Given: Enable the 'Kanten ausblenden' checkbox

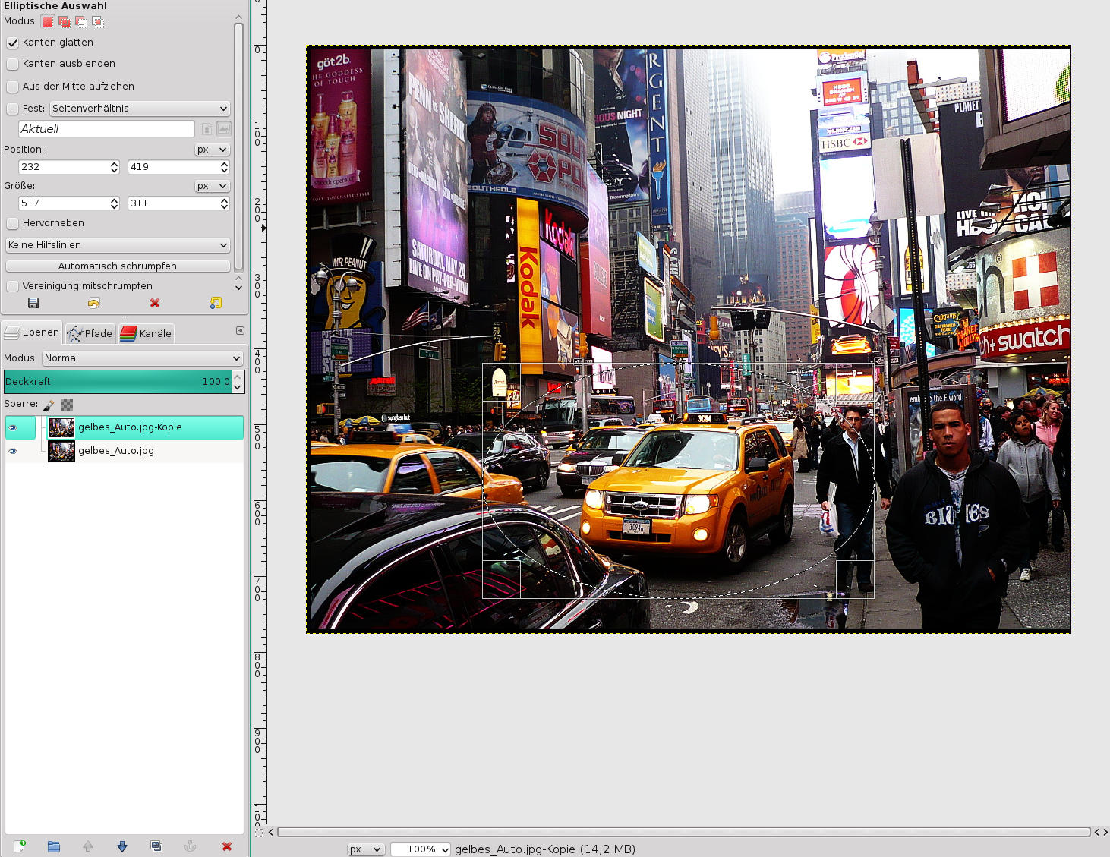Looking at the screenshot, I should click(13, 65).
